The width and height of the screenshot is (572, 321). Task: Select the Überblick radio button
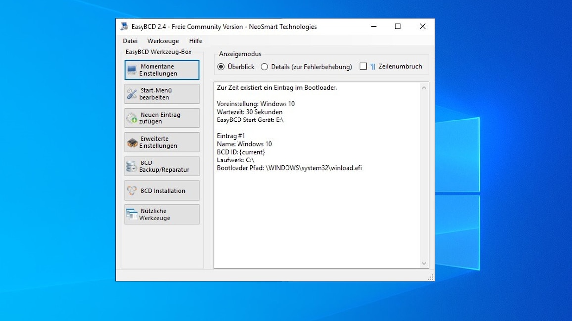(x=221, y=67)
